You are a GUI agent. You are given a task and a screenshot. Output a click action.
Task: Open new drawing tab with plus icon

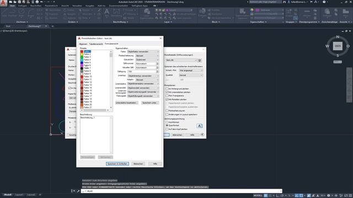coord(52,26)
